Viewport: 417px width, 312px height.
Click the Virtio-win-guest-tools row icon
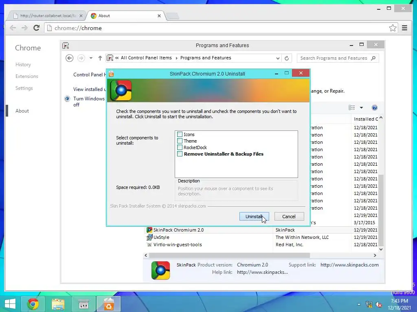[149, 245]
